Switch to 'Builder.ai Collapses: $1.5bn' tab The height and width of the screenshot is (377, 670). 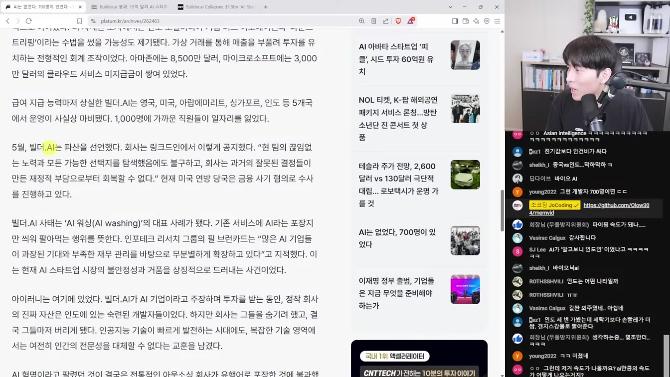pos(216,7)
